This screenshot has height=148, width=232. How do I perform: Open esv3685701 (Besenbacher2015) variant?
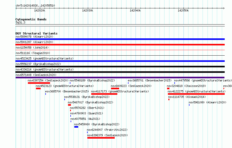150,80
